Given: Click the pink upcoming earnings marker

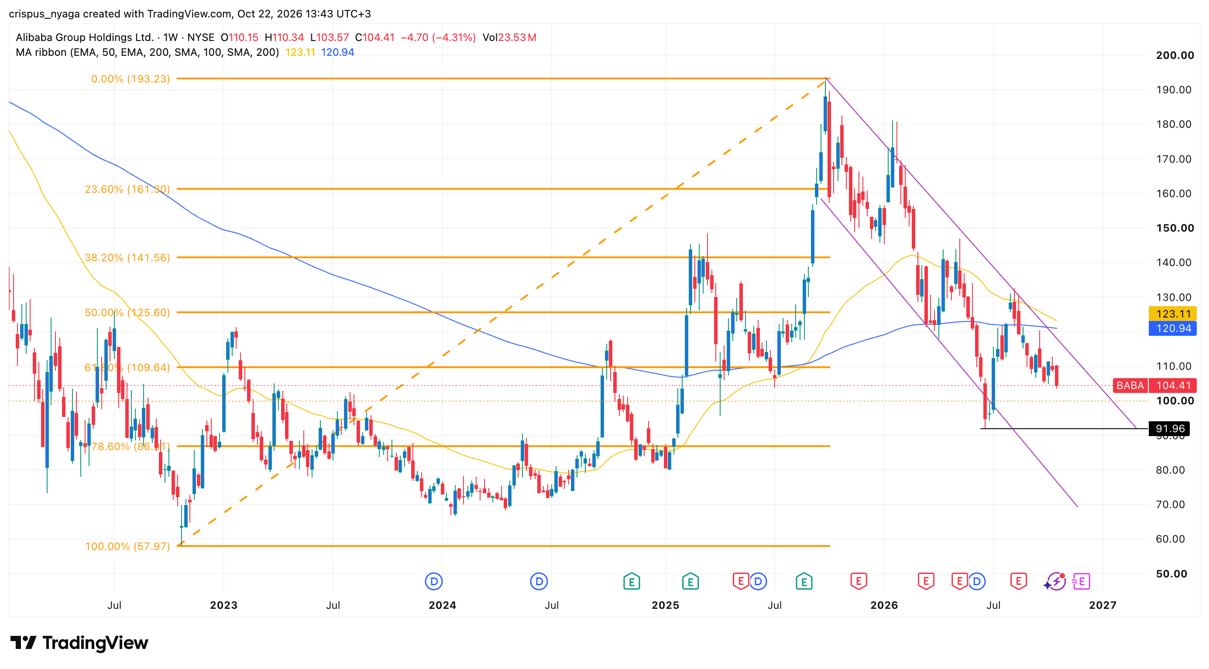Looking at the screenshot, I should 1082,582.
